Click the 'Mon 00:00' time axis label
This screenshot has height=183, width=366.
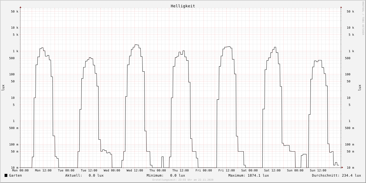pos(20,170)
